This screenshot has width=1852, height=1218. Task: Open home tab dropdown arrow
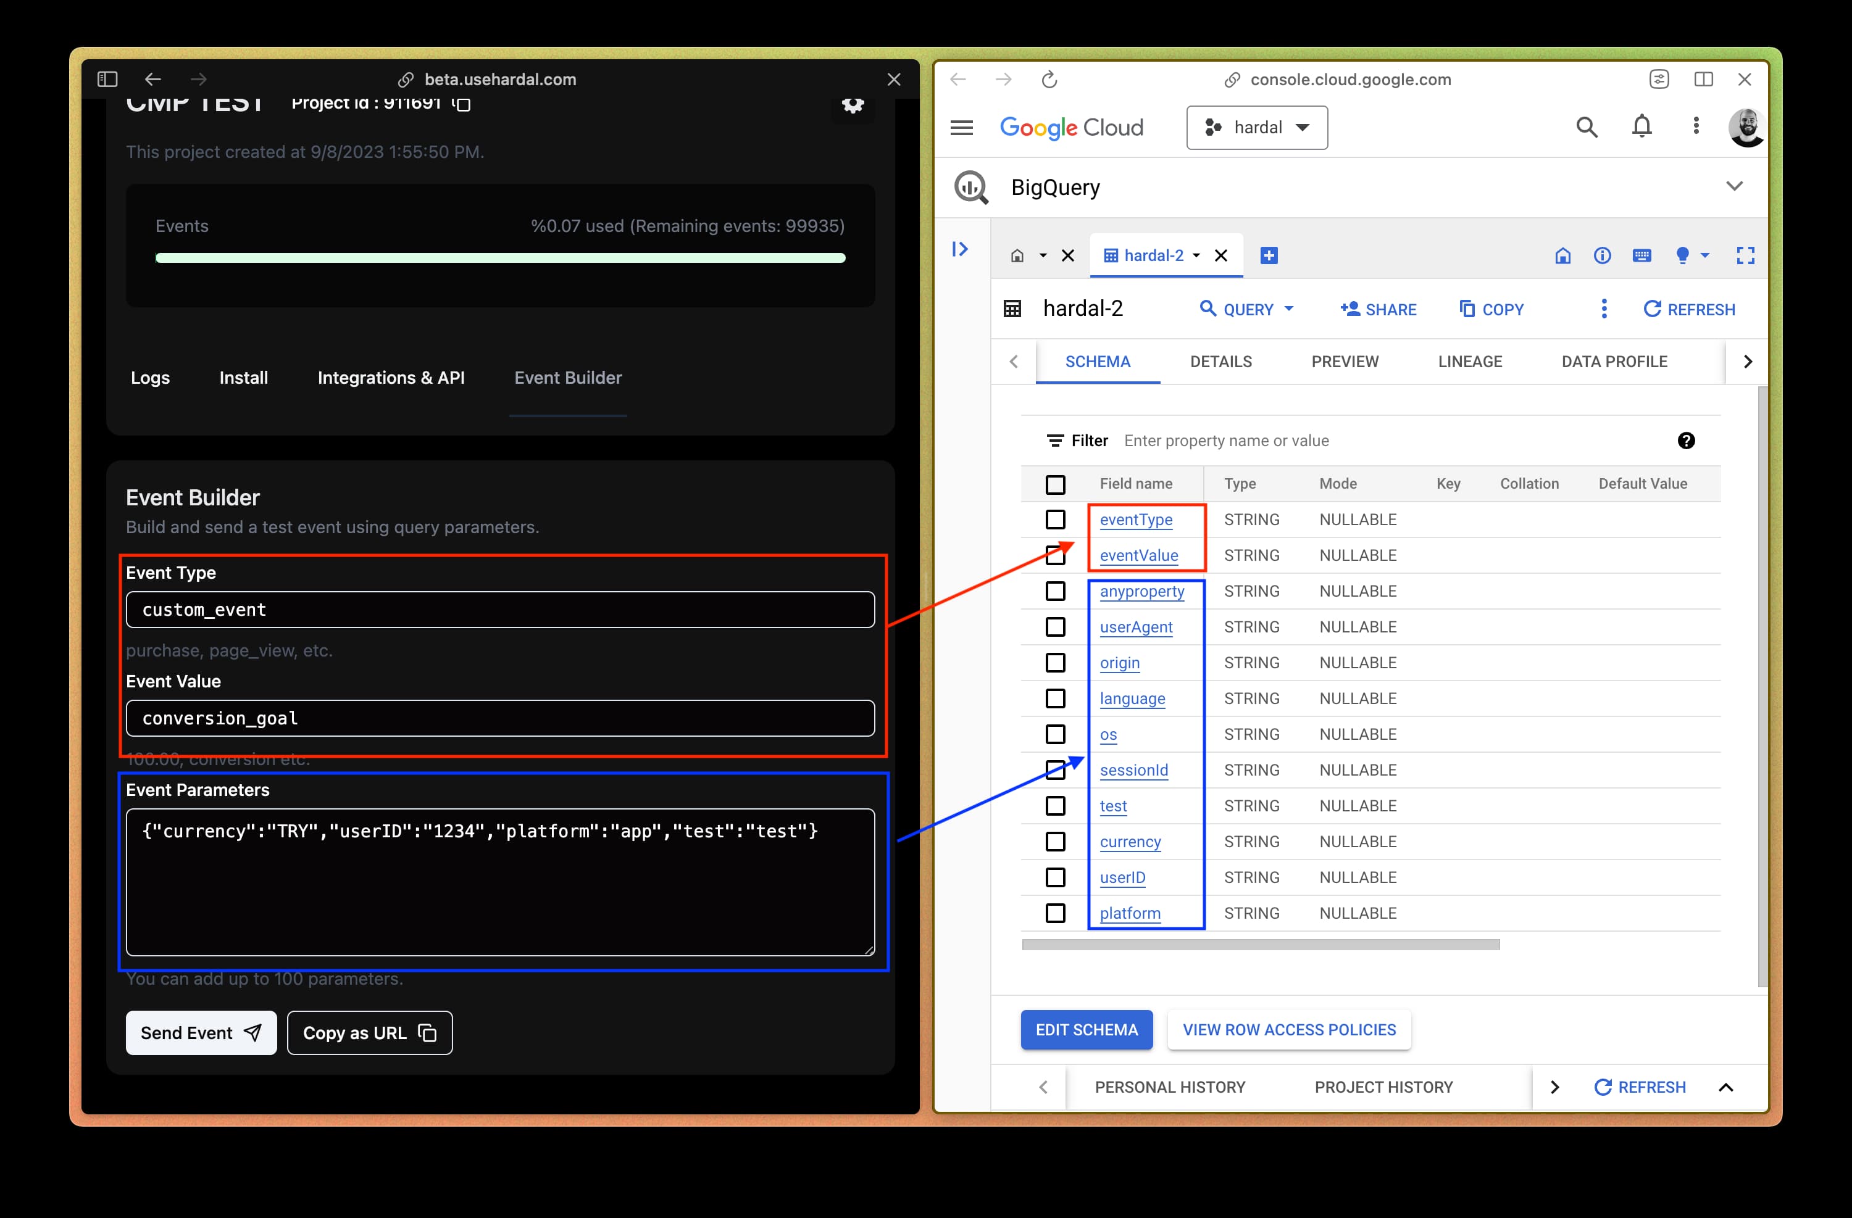point(1043,256)
